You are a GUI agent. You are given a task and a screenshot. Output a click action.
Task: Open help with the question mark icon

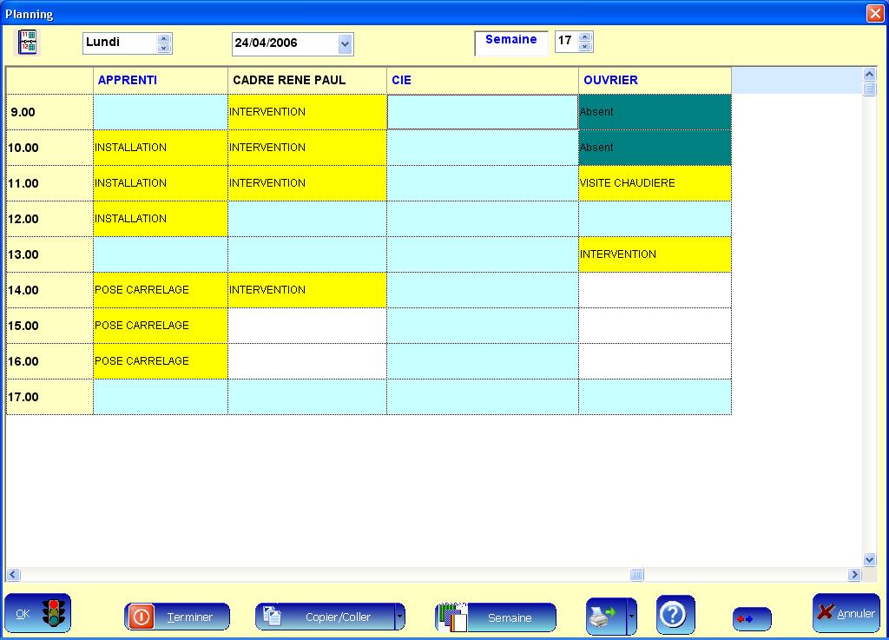pyautogui.click(x=675, y=616)
